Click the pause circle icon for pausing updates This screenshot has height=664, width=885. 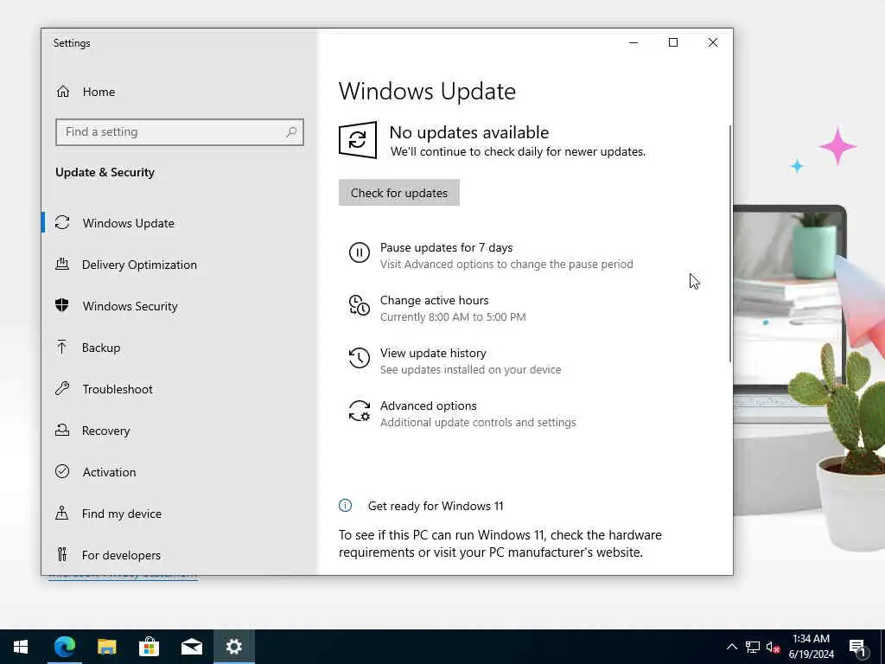click(360, 252)
